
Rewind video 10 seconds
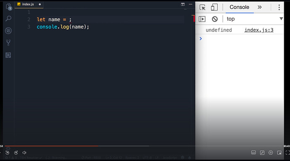click(8, 153)
